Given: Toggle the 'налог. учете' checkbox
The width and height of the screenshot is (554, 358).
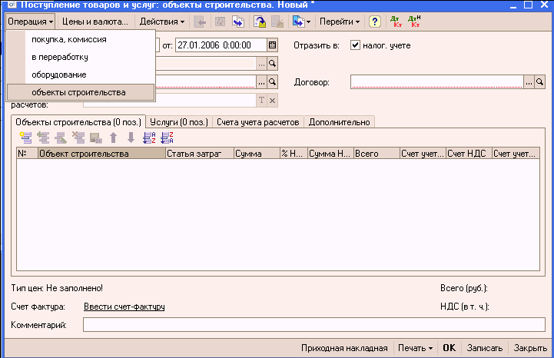Looking at the screenshot, I should (x=355, y=45).
